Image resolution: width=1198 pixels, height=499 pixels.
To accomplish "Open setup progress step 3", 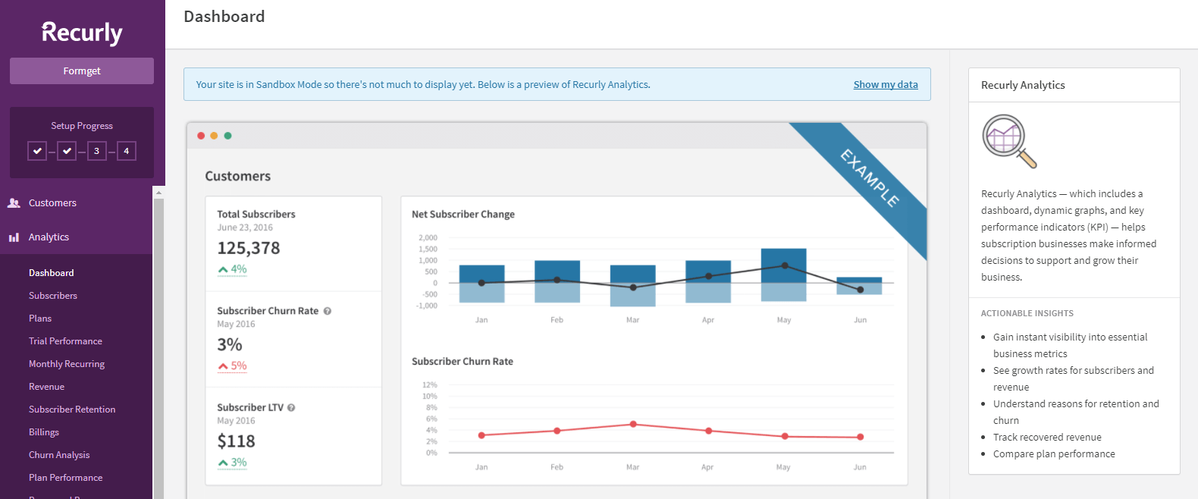I will [96, 151].
